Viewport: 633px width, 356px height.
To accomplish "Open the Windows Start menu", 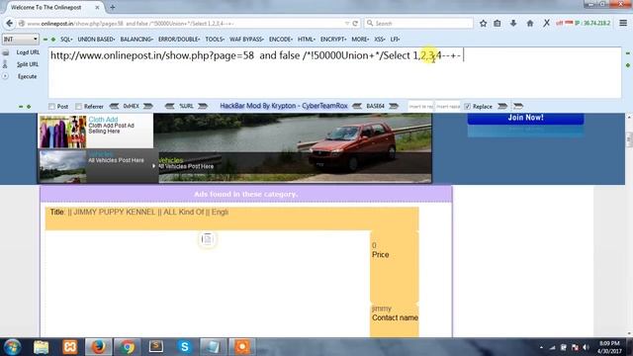I will pos(13,347).
